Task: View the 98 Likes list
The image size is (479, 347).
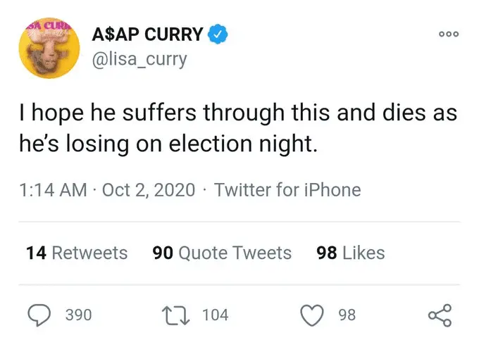Action: click(x=351, y=253)
